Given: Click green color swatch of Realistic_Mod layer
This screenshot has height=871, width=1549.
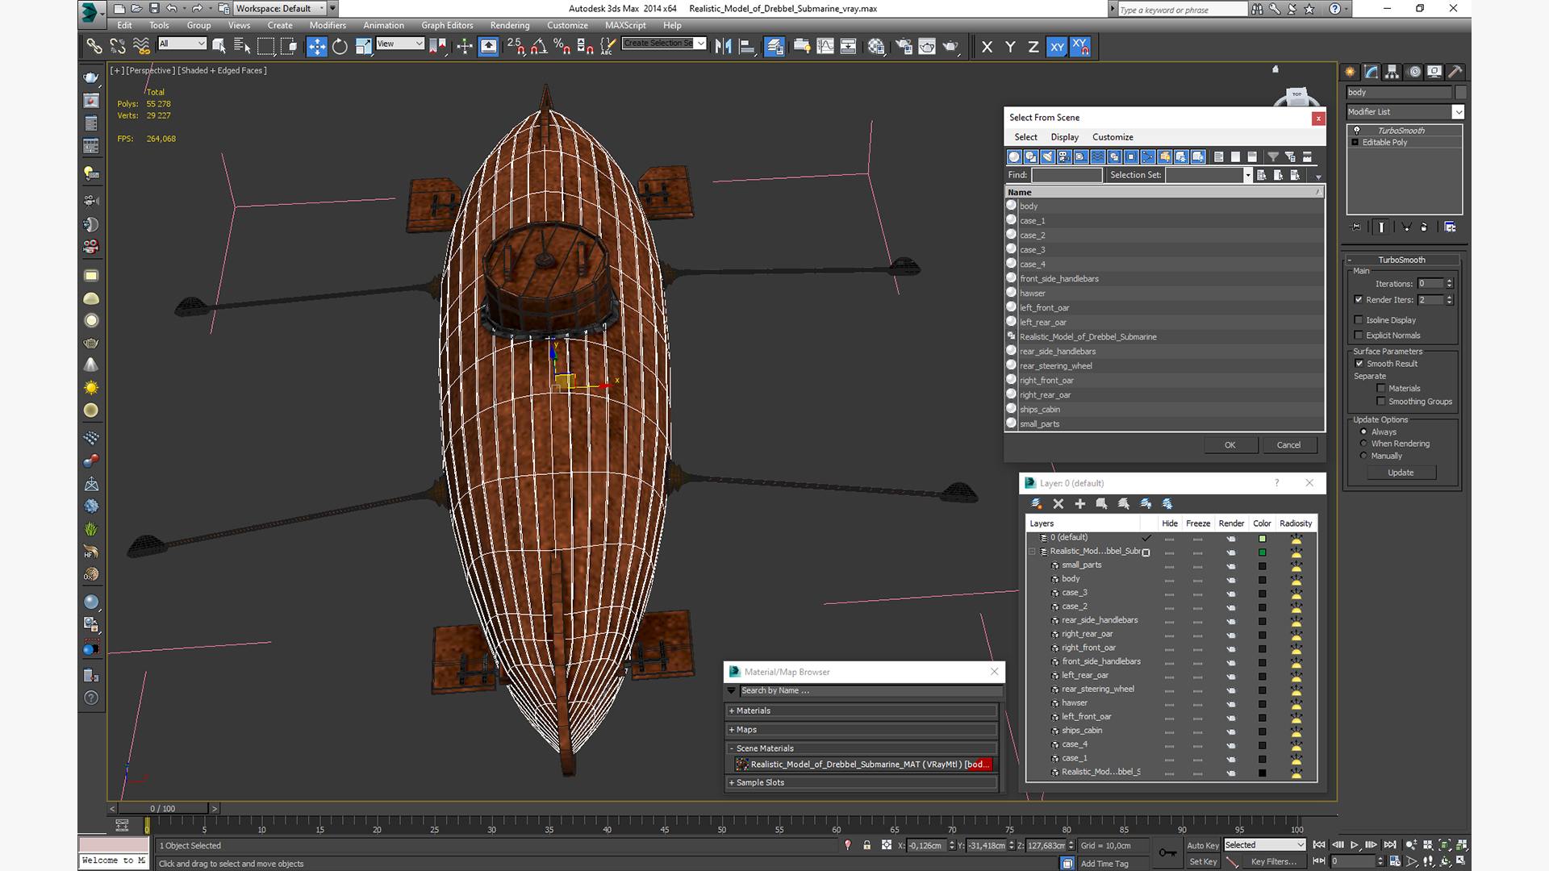Looking at the screenshot, I should tap(1262, 552).
